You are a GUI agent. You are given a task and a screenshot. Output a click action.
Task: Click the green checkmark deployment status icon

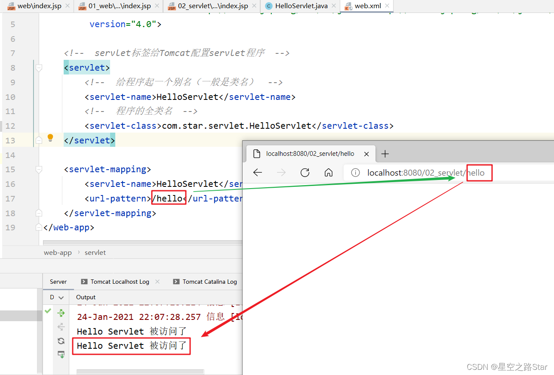48,310
